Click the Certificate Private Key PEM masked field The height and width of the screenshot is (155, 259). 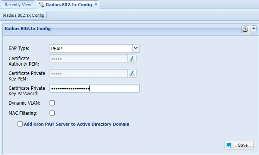89,73
